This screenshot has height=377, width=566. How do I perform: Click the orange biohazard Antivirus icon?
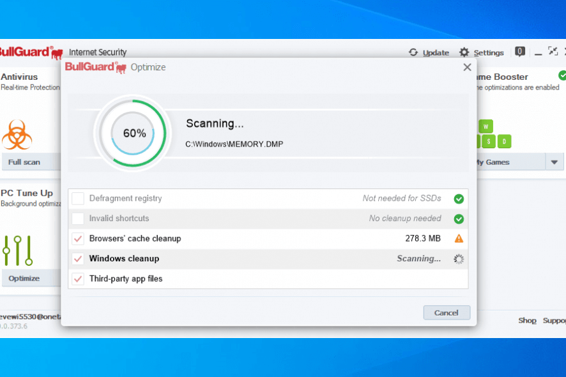click(x=17, y=135)
